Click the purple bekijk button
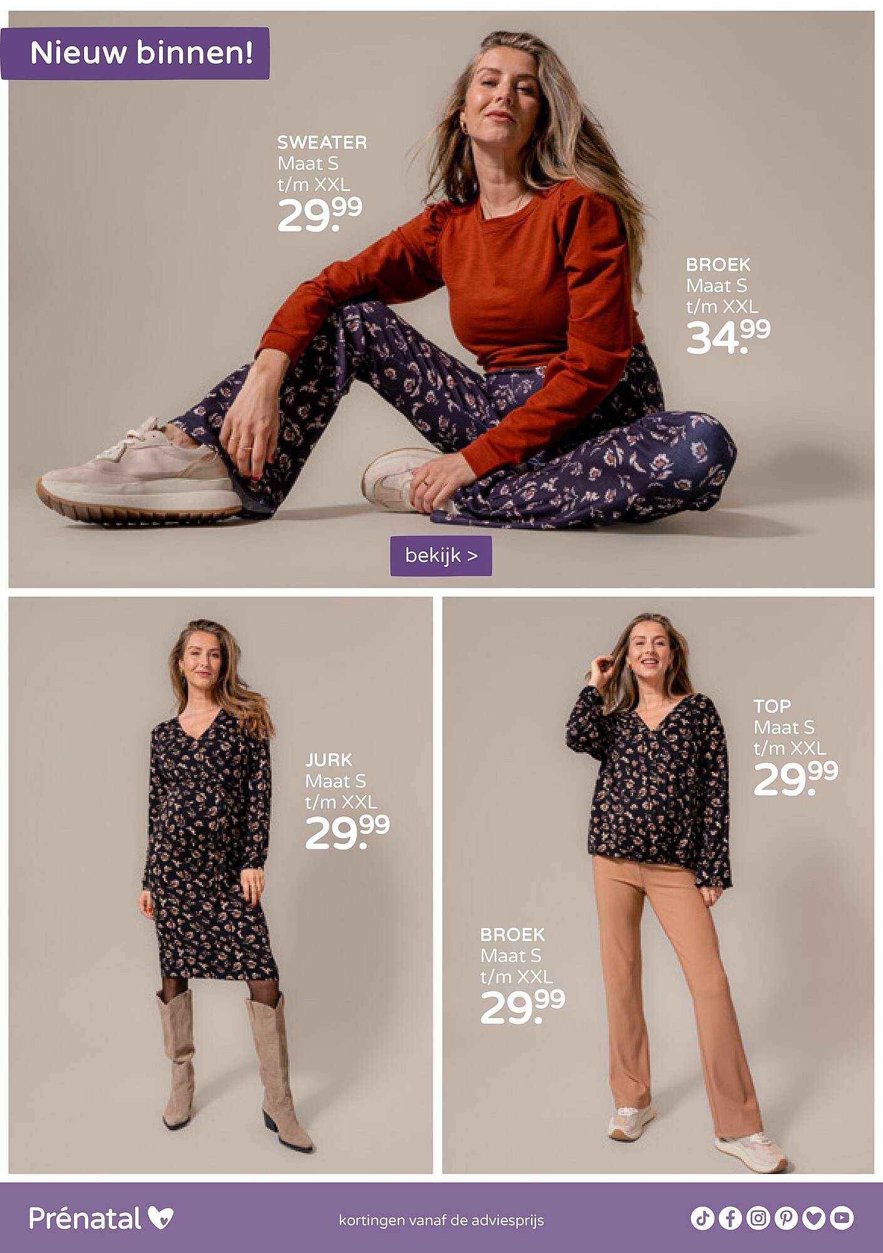 tap(441, 556)
